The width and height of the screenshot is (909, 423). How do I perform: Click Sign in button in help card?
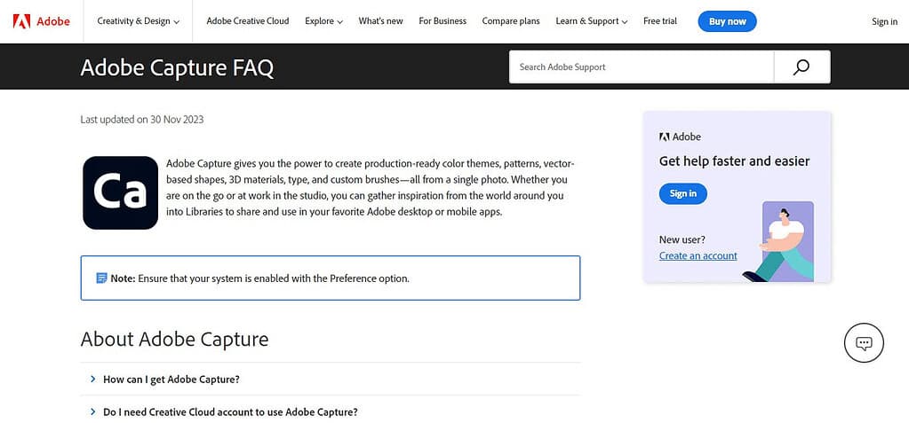click(683, 194)
